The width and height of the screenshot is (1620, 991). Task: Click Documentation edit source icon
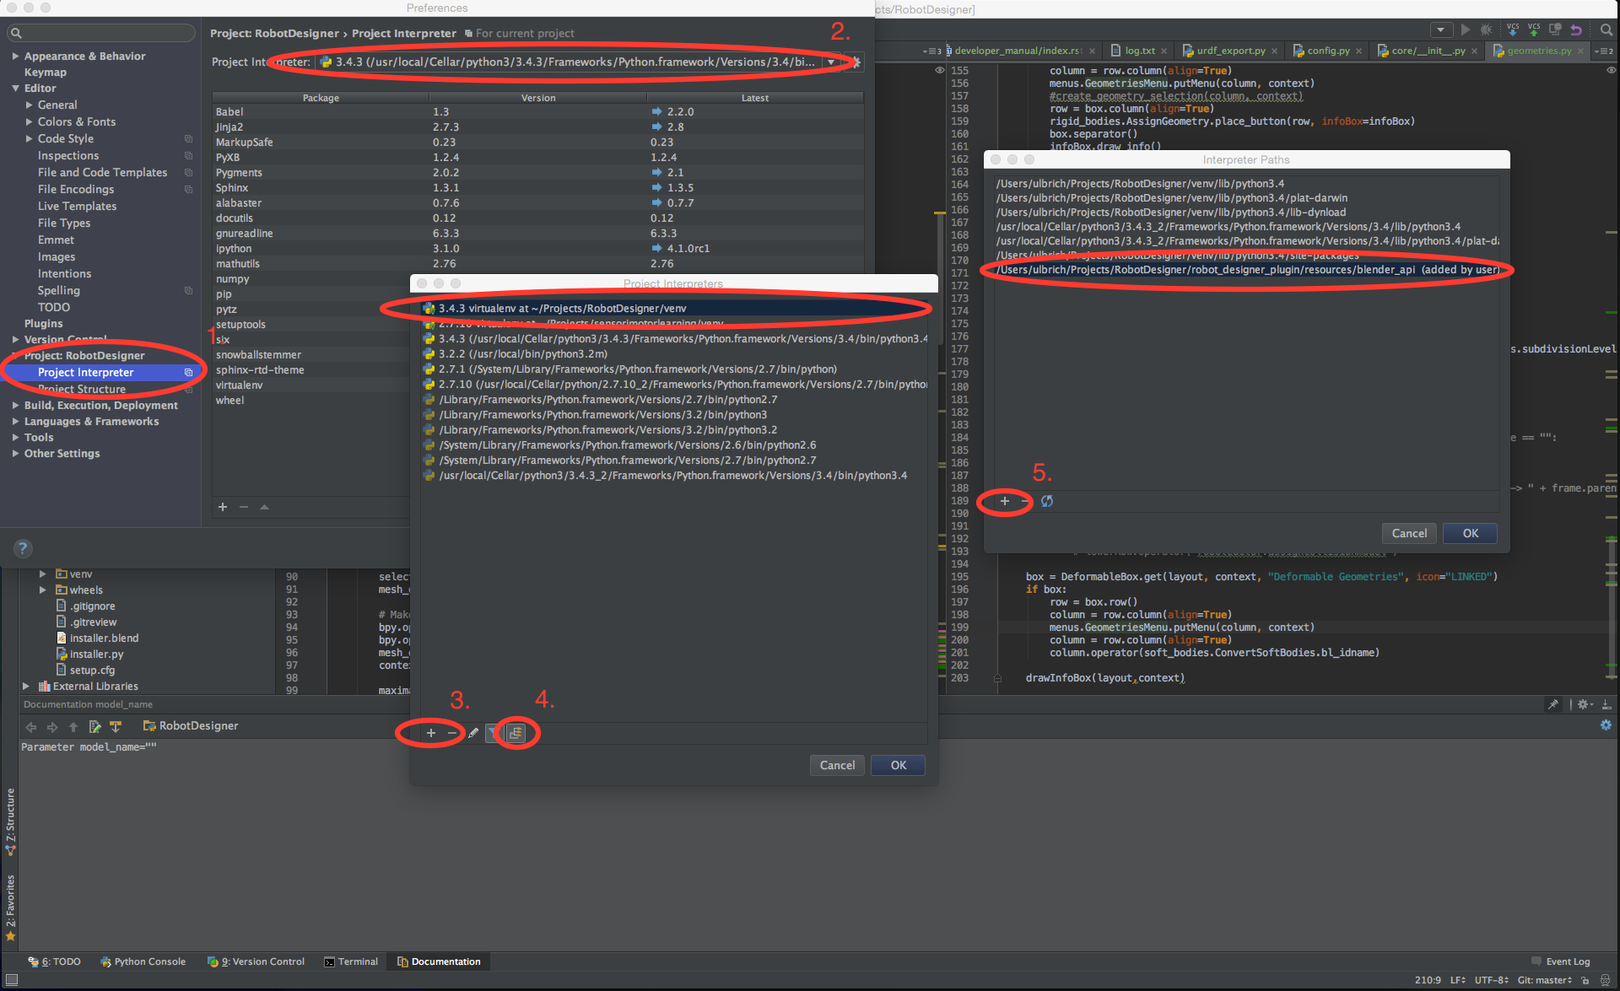point(94,726)
